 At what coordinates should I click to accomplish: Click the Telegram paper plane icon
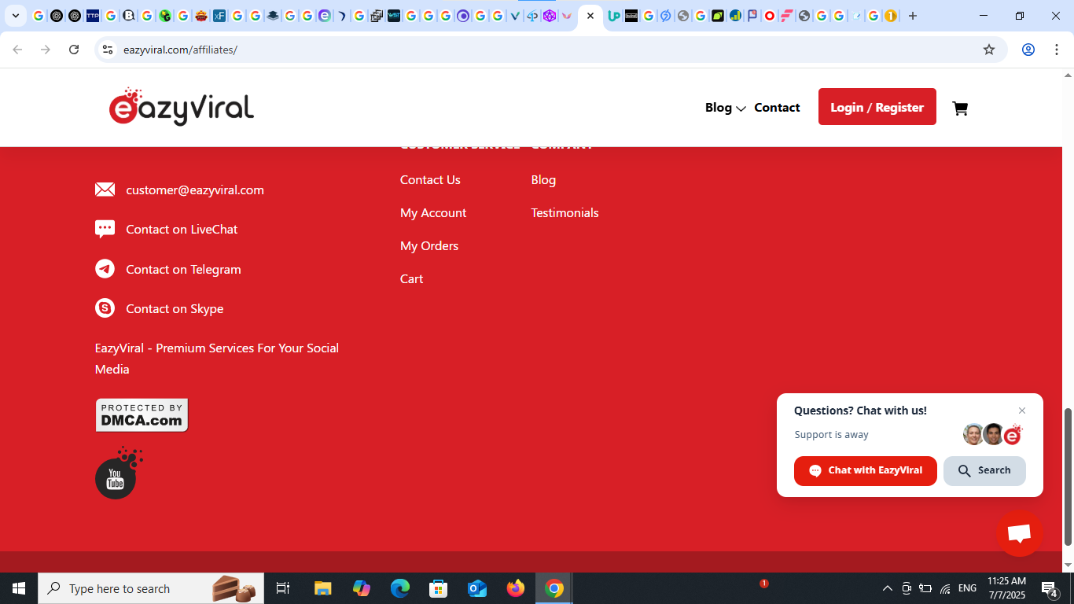click(105, 269)
